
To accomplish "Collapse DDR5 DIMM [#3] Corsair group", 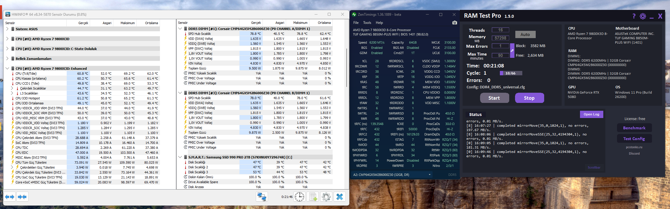I will click(180, 93).
